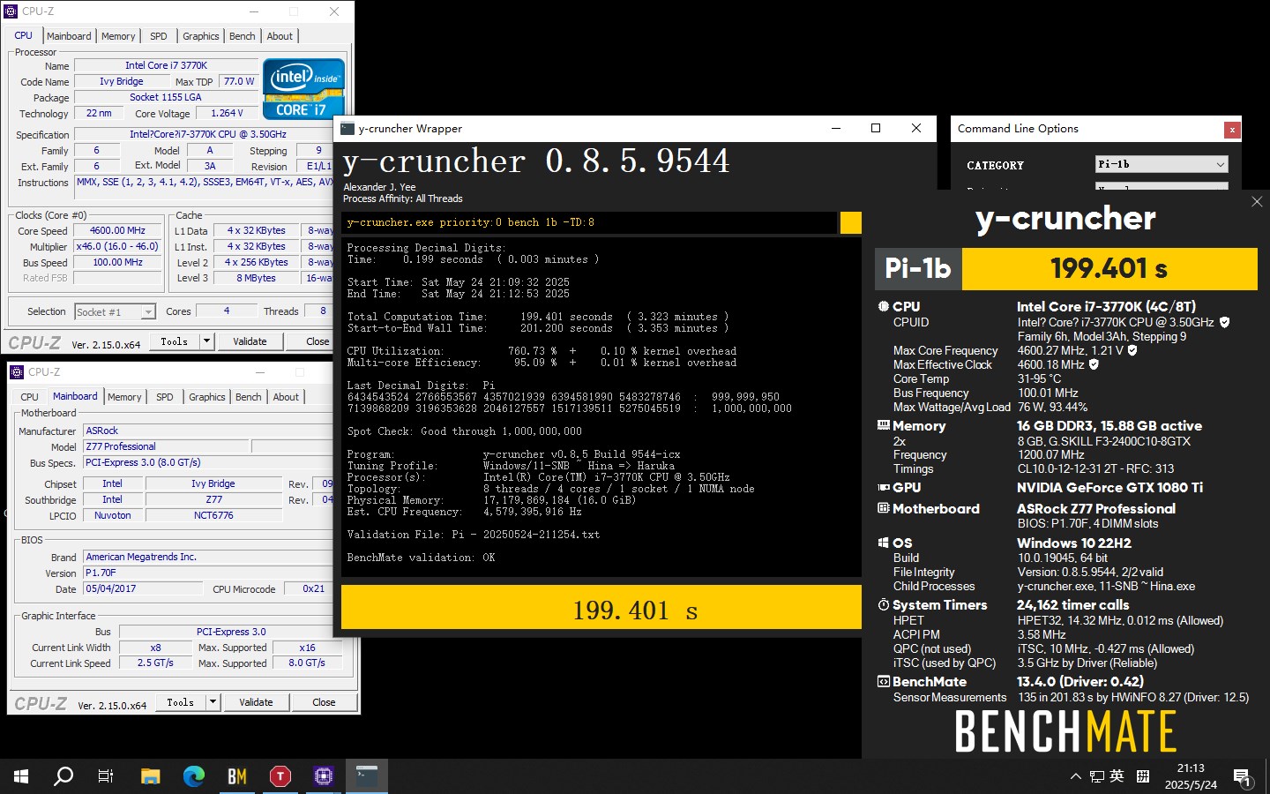Click the IME mode grid icon in tray
Viewport: 1270px width, 794px height.
point(1143,776)
